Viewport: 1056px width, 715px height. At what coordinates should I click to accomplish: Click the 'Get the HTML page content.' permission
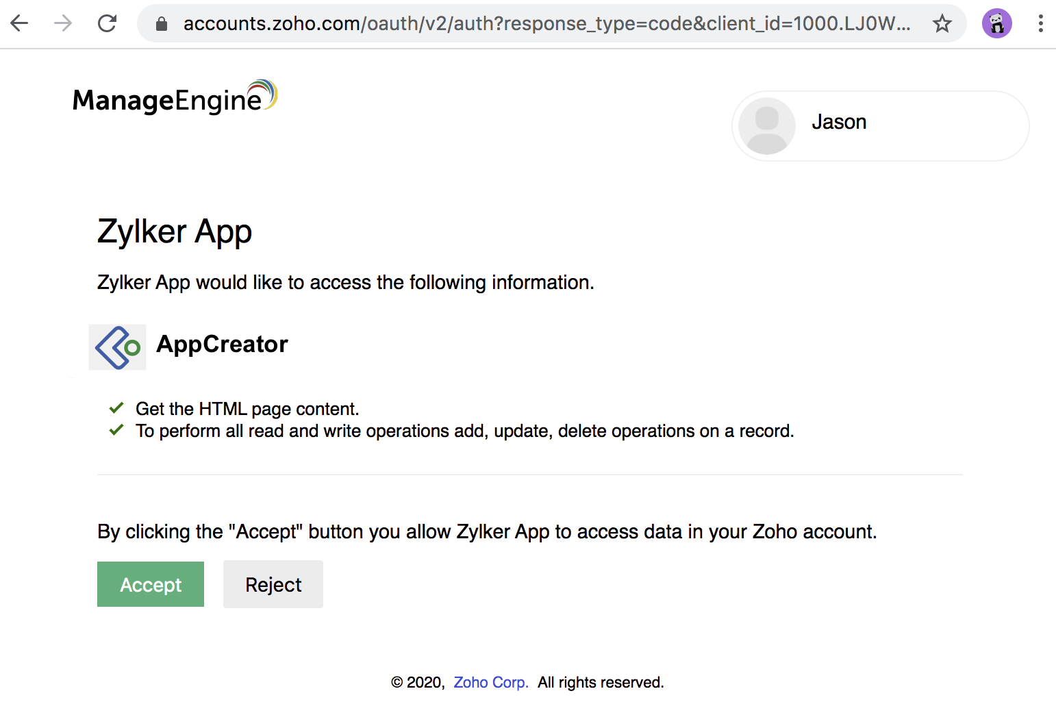coord(247,409)
